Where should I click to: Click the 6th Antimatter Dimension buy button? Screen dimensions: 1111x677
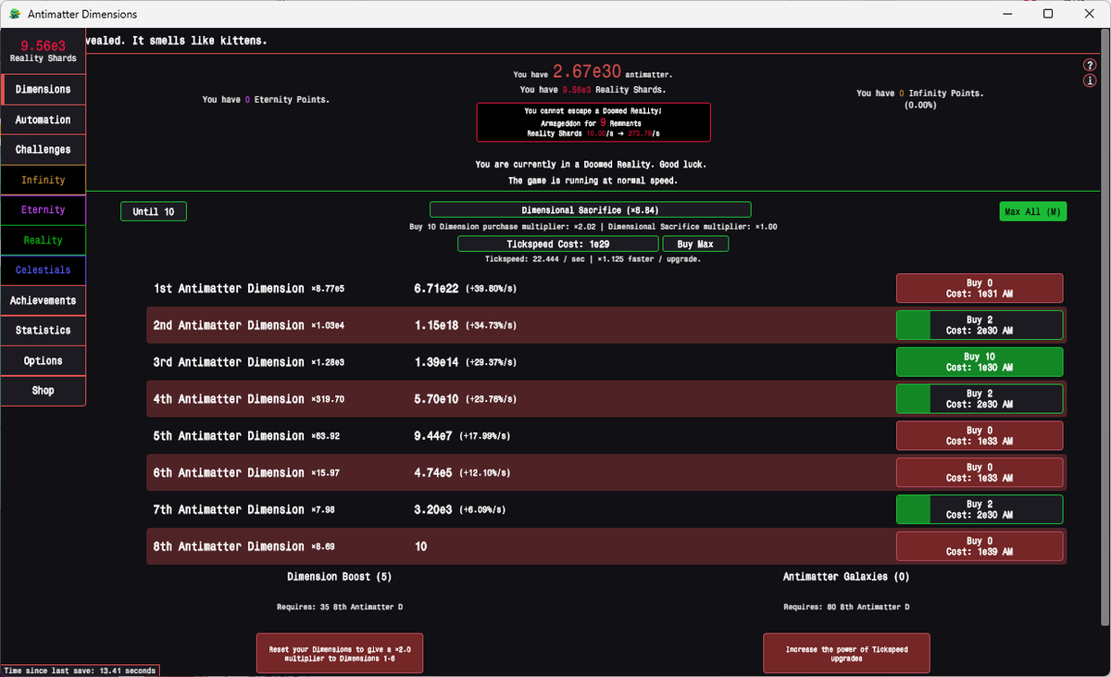(980, 472)
